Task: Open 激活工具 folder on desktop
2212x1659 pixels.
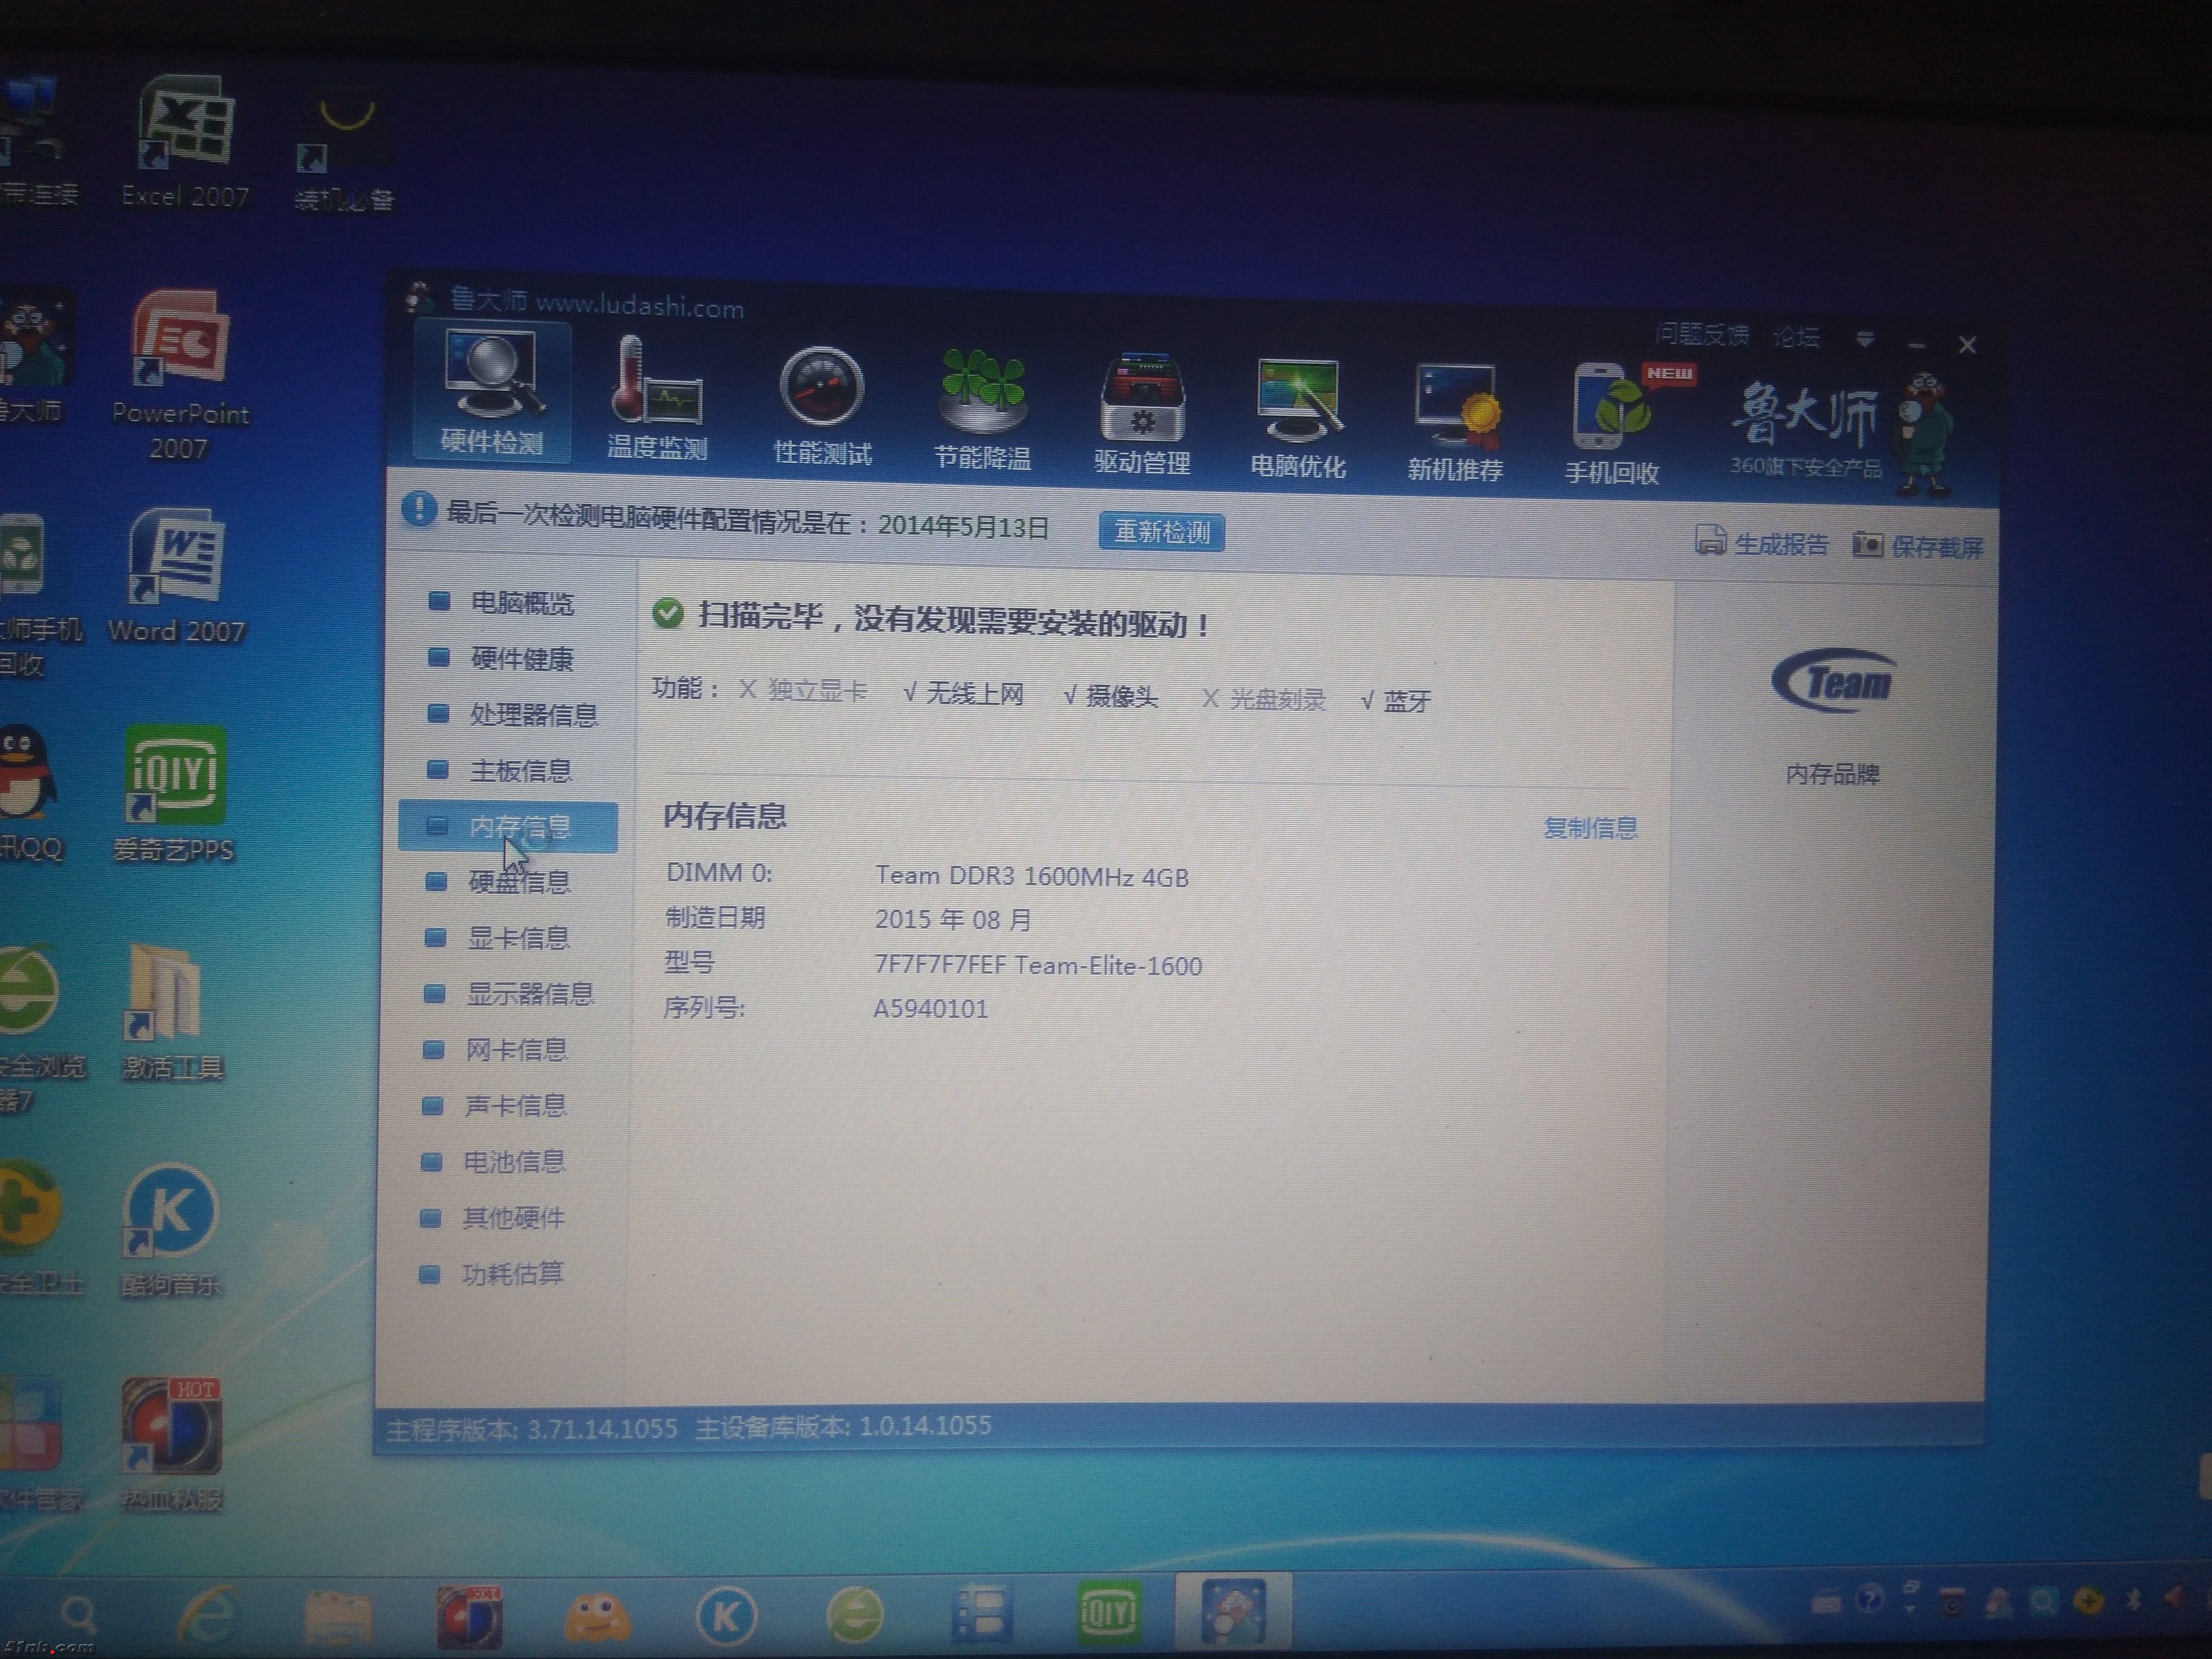Action: pyautogui.click(x=172, y=1012)
